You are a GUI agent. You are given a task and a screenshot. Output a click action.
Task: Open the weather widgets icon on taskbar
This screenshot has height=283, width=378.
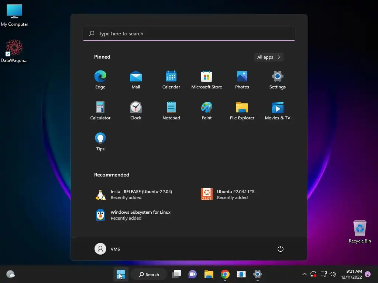[x=10, y=274]
